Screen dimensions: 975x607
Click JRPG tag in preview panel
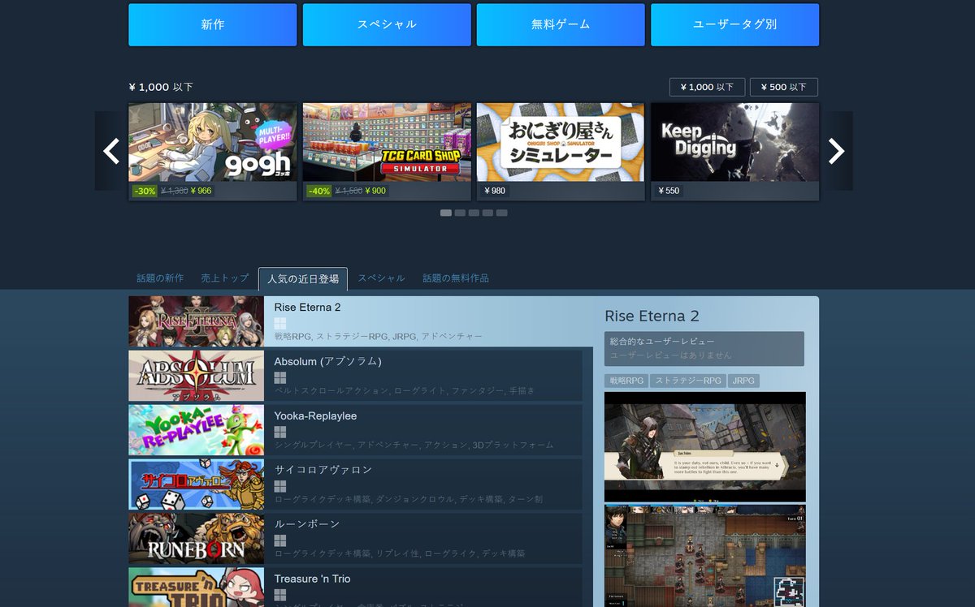pyautogui.click(x=743, y=381)
